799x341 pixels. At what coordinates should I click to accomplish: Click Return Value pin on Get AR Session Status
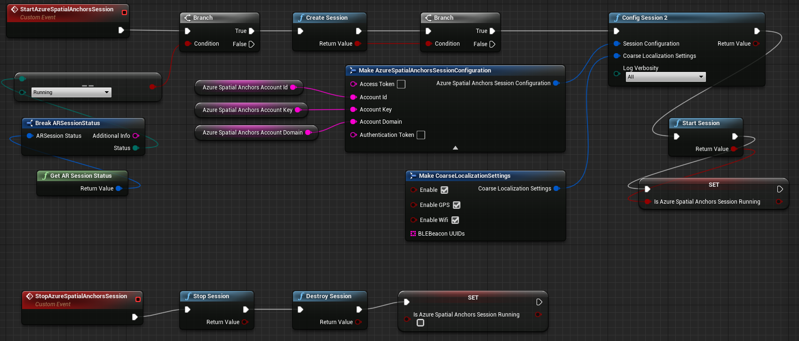(x=119, y=189)
